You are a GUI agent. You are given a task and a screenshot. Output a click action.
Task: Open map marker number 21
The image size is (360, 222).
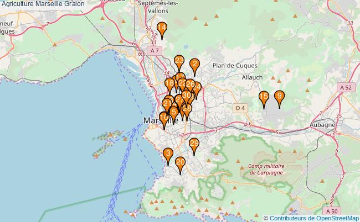tap(167, 104)
